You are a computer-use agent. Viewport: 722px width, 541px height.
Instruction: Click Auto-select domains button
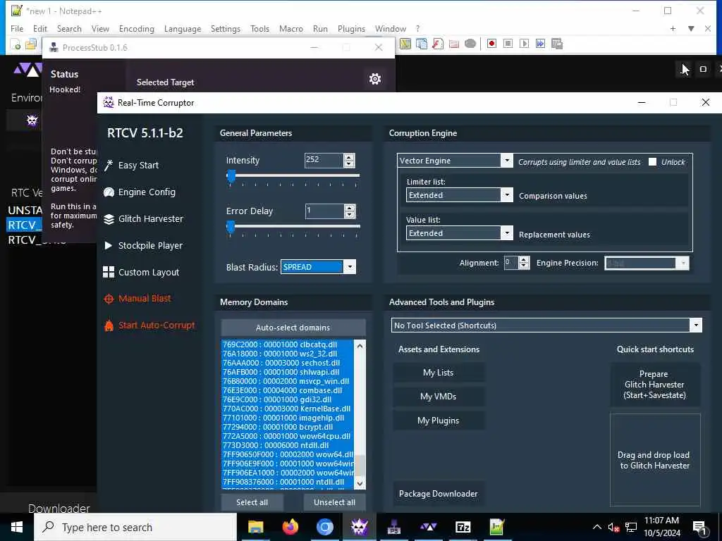point(293,328)
